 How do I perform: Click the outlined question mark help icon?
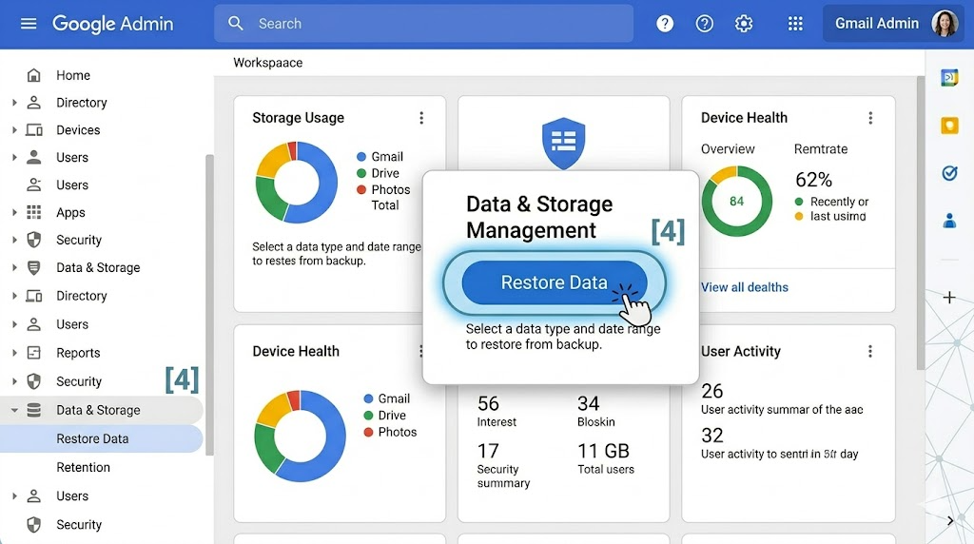[x=705, y=24]
